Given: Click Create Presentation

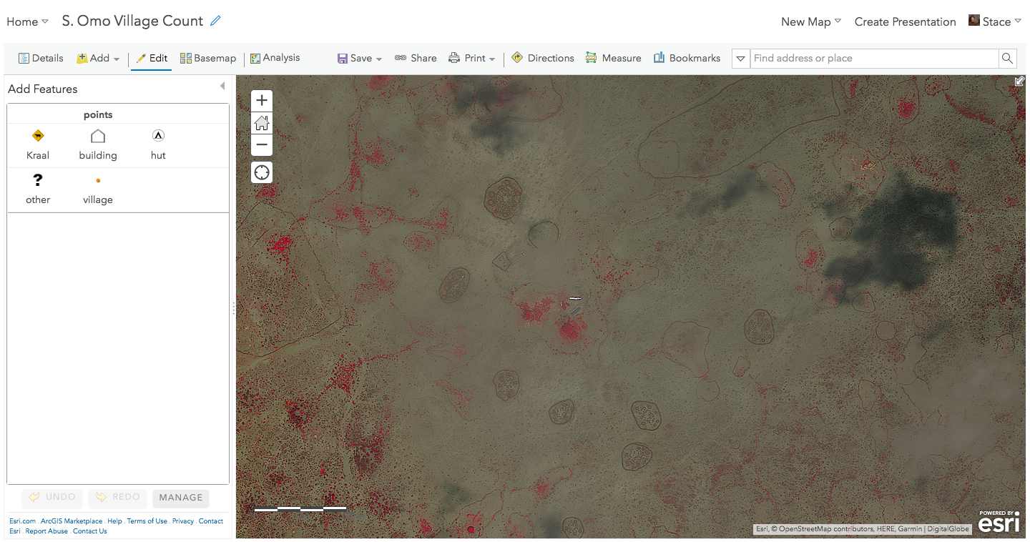Looking at the screenshot, I should point(906,21).
